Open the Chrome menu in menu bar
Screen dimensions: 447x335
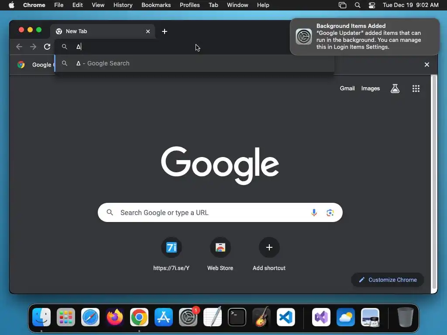tap(34, 5)
